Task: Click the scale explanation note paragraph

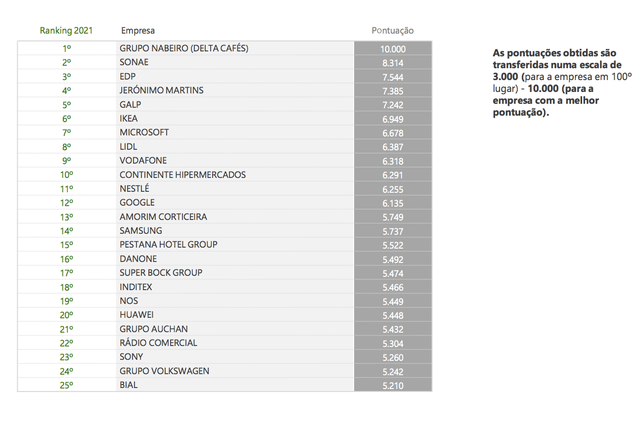Action: point(562,82)
